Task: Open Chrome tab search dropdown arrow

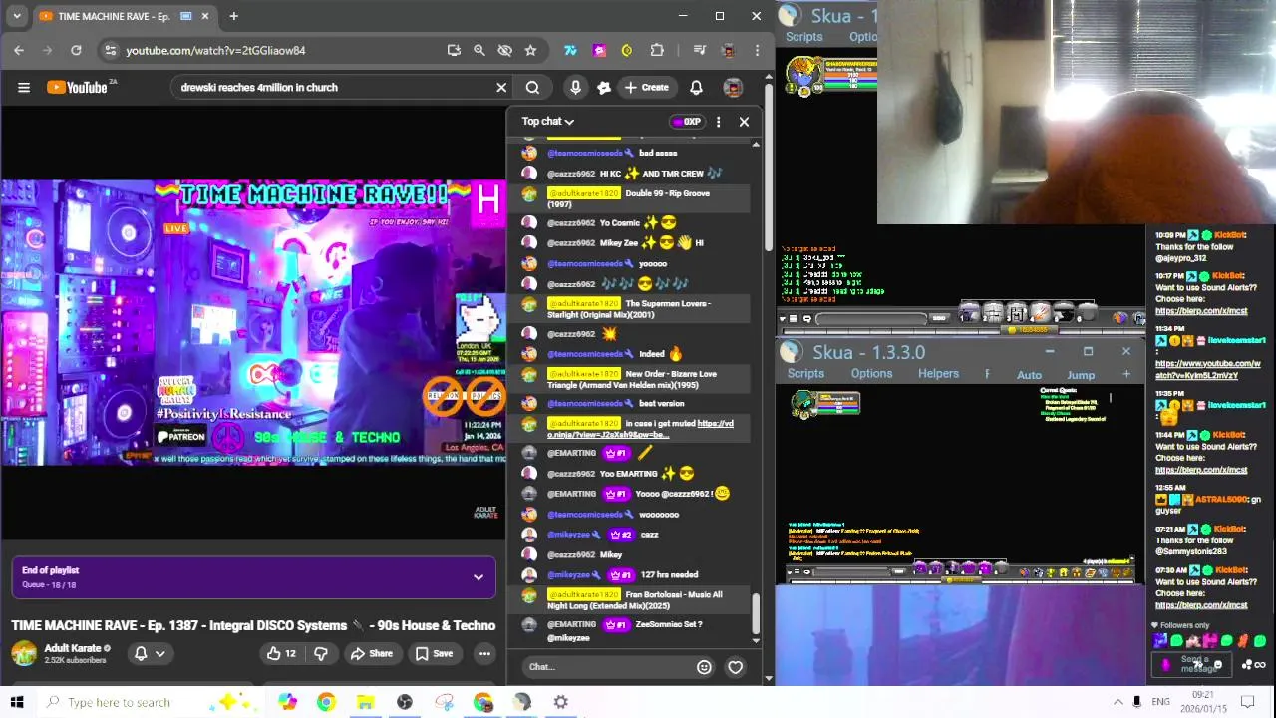Action: click(x=17, y=16)
